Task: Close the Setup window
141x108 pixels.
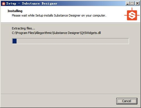Action: [x=137, y=3]
